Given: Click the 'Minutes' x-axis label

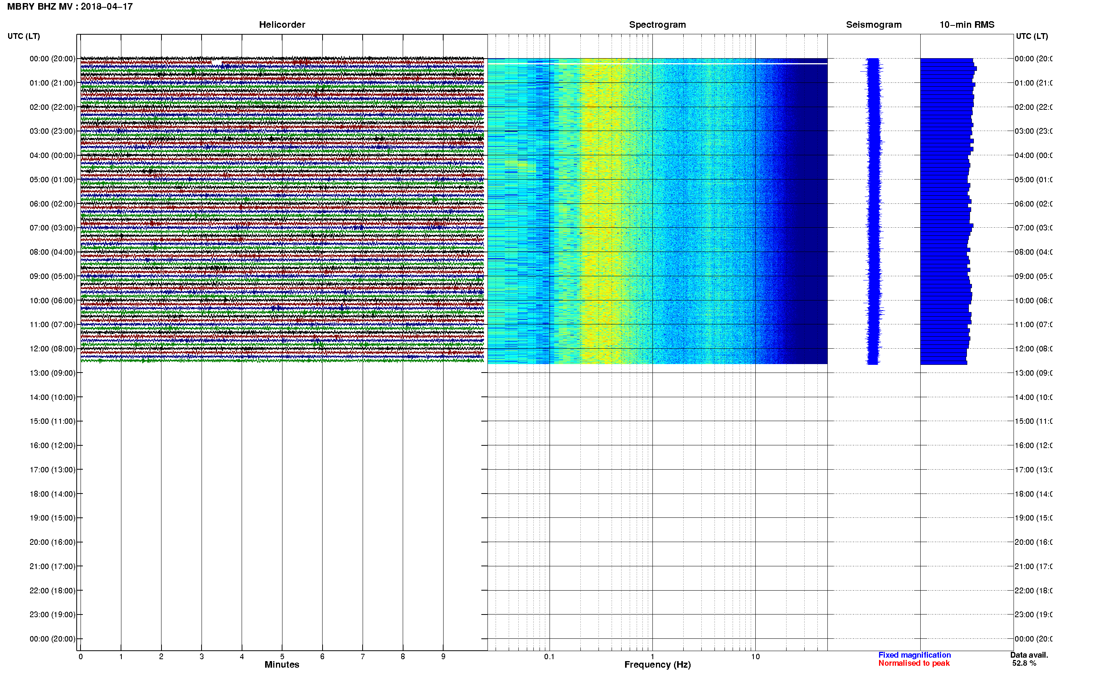Looking at the screenshot, I should 282,665.
